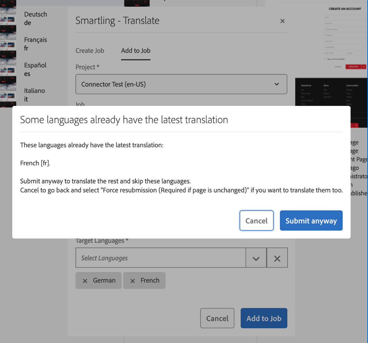Click page thumbnail beside Deutsch row

8,18
